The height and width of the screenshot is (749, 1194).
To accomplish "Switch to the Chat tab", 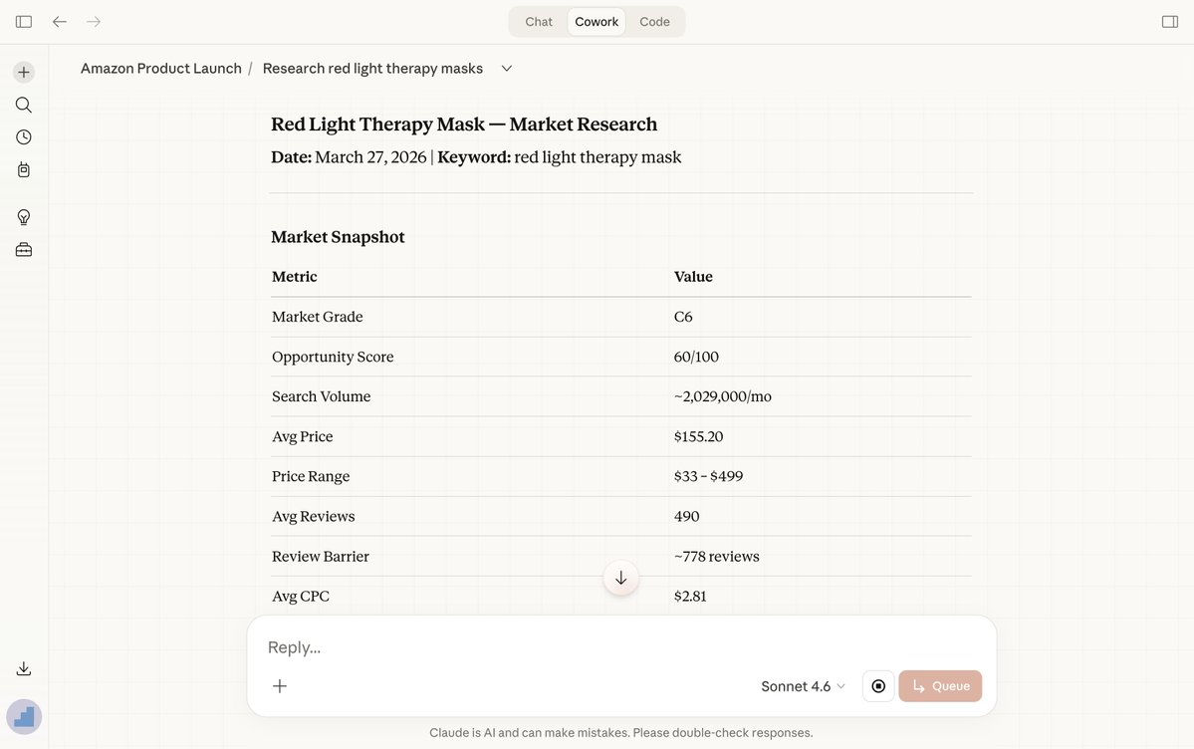I will [539, 21].
